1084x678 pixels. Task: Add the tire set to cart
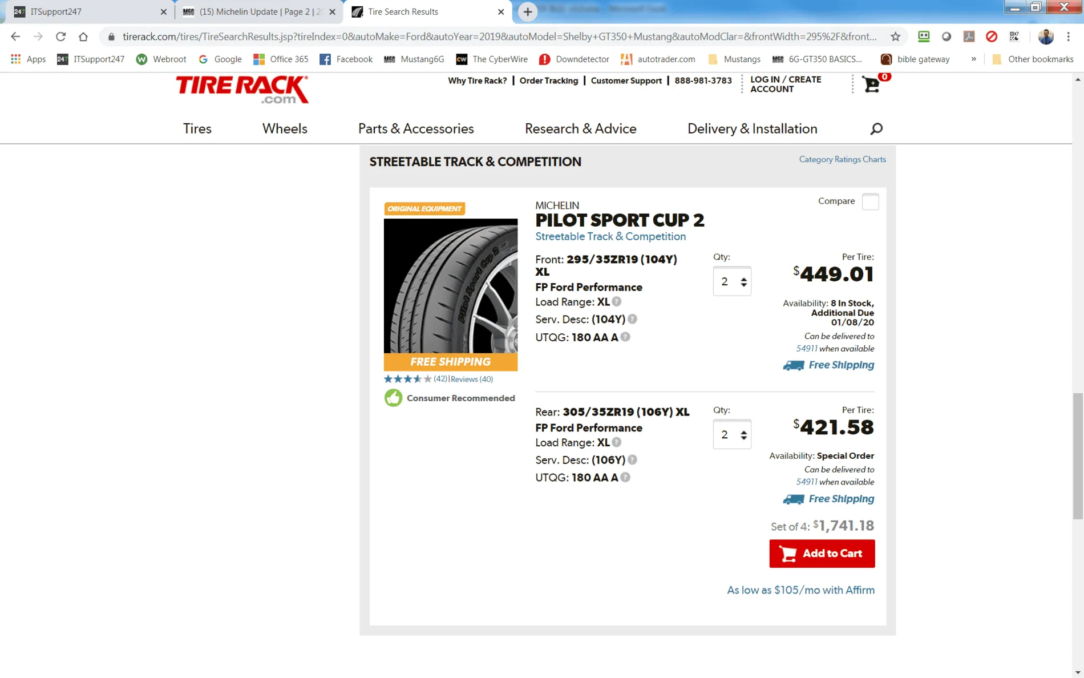(822, 554)
